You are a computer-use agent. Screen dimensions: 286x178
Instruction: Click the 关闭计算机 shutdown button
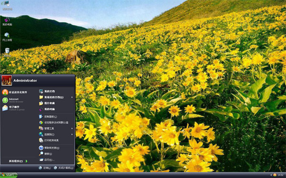[x=63, y=168]
